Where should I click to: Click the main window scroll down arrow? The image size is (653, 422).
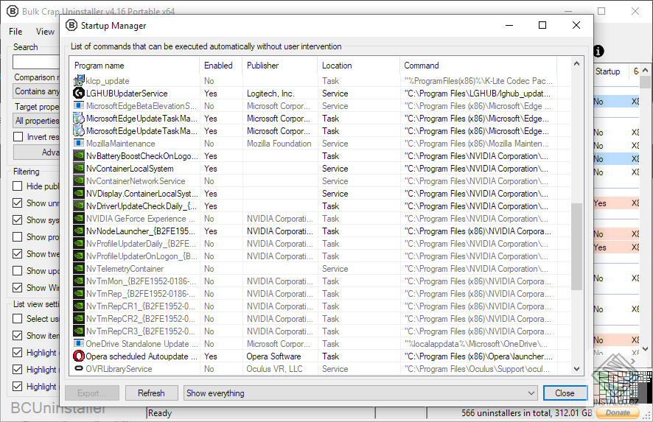point(645,349)
